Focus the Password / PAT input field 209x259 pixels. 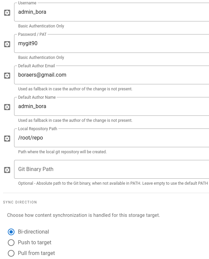coord(111,44)
